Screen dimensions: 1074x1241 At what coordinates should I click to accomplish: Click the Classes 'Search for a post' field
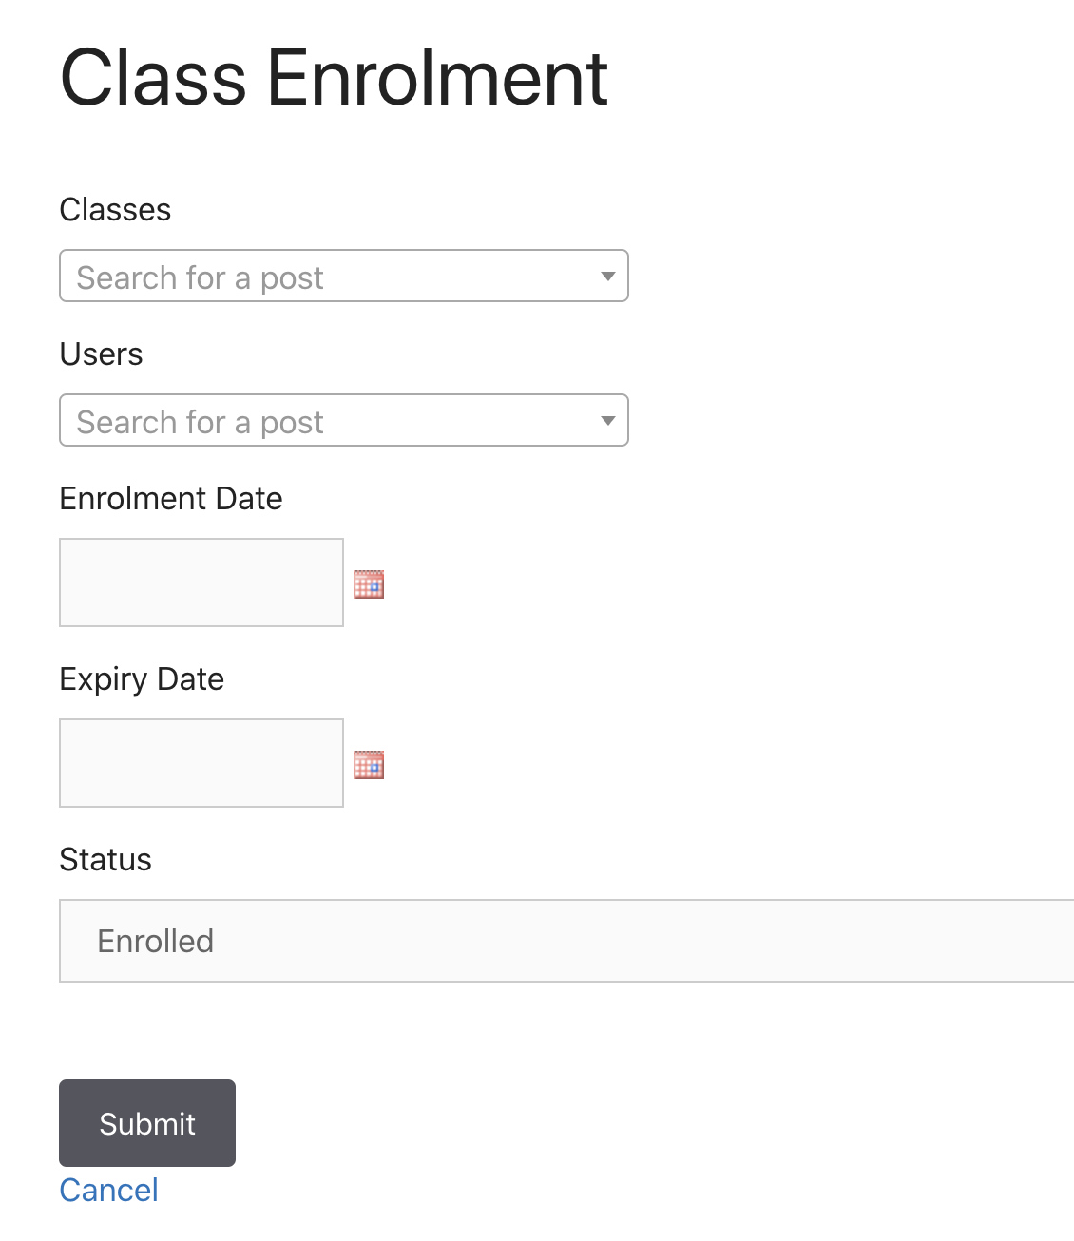344,276
